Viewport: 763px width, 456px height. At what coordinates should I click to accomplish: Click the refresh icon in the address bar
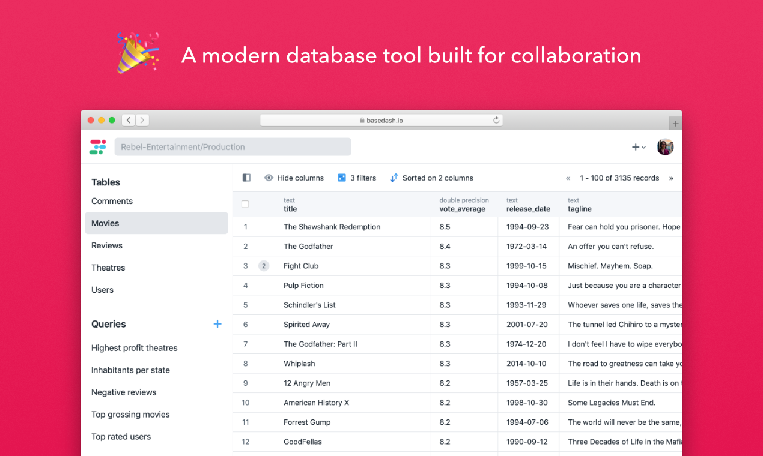point(496,120)
